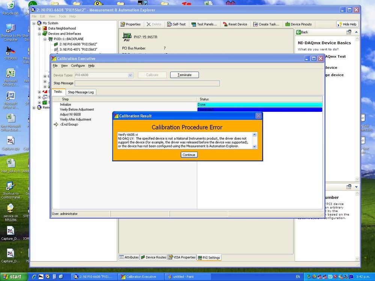Open Calibration Executive View menu
The height and width of the screenshot is (281, 375).
click(64, 66)
